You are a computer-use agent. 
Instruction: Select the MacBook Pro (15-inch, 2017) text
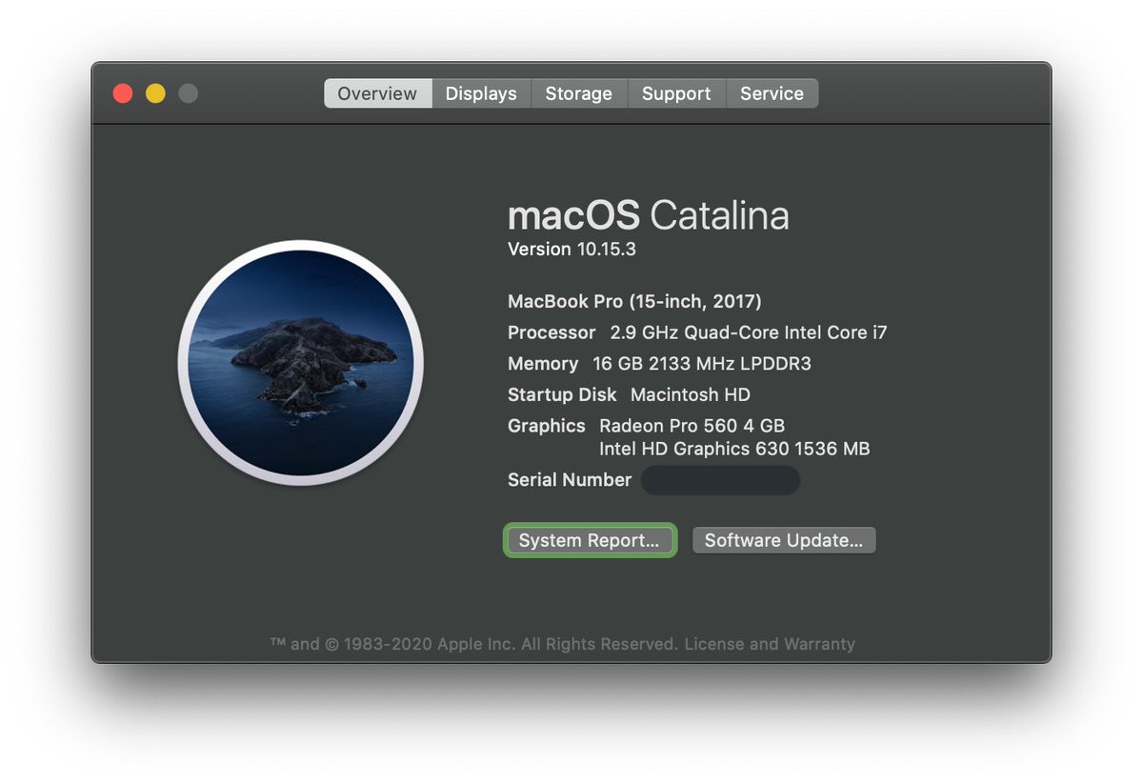click(634, 302)
